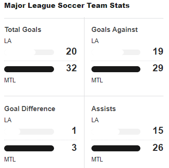The image size is (169, 168).
Task: Click the Major League Soccer Team Stats heading
Action: click(x=67, y=6)
